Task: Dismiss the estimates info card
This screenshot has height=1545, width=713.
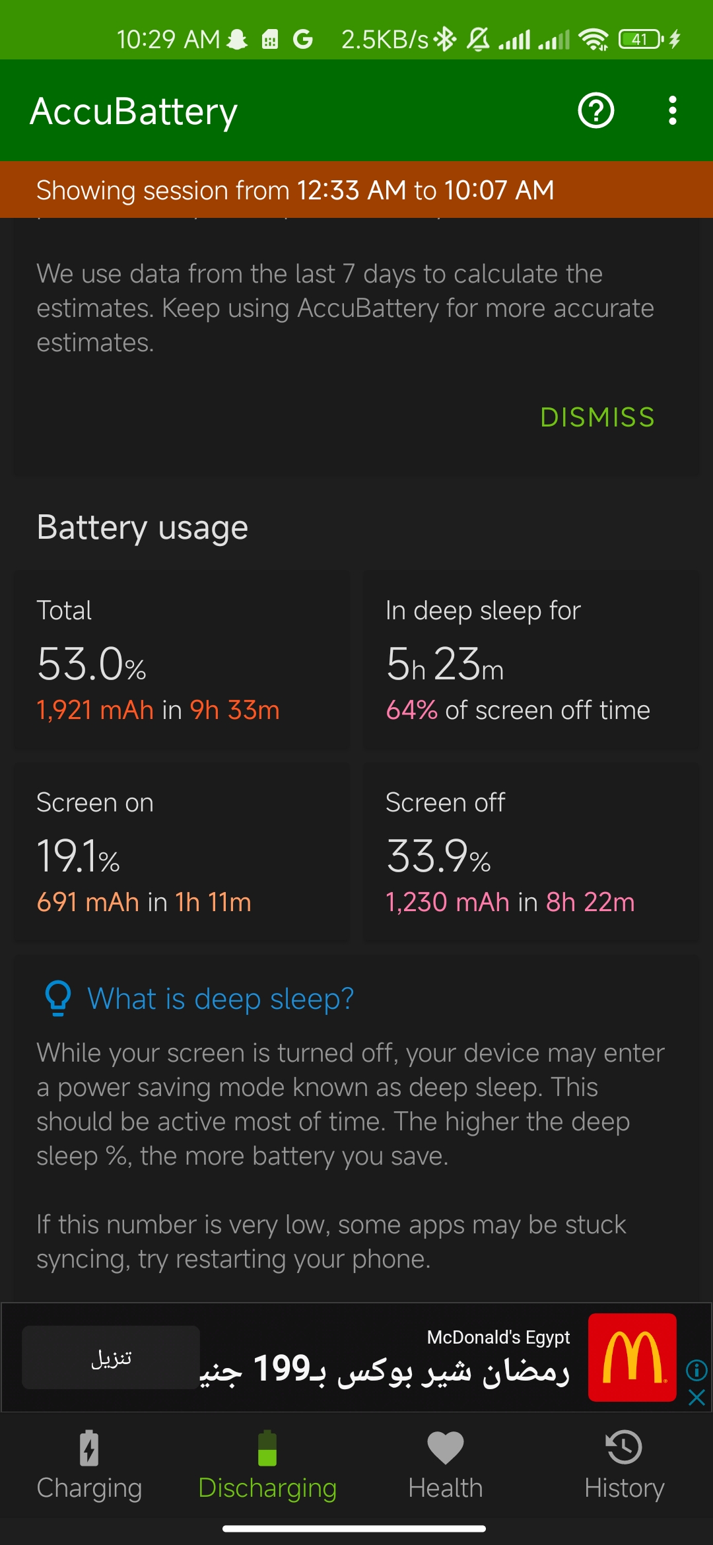Action: tap(597, 417)
